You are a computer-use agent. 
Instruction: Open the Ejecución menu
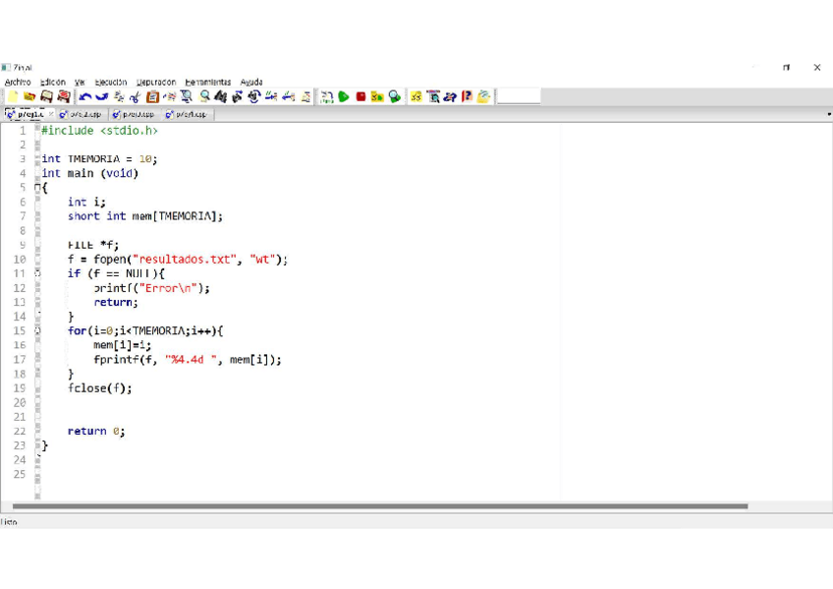111,83
